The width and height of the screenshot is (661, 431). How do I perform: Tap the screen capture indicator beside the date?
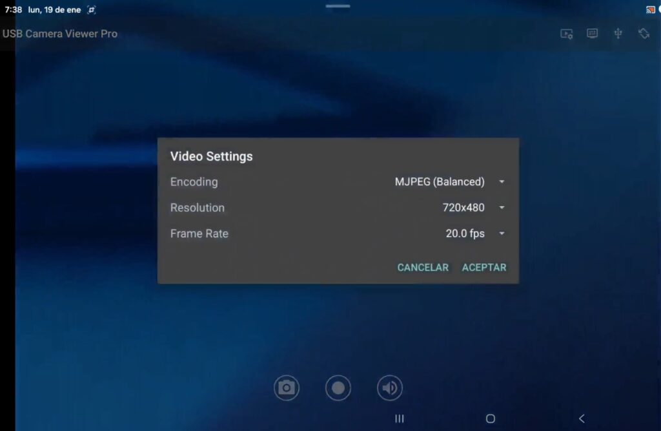(x=92, y=10)
